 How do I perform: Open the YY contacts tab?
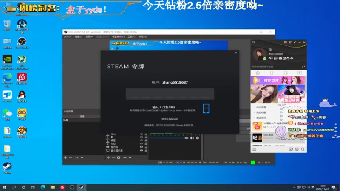pyautogui.click(x=272, y=73)
